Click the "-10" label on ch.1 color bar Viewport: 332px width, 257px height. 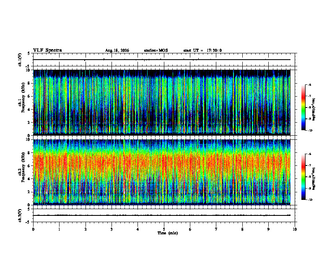tap(310, 131)
